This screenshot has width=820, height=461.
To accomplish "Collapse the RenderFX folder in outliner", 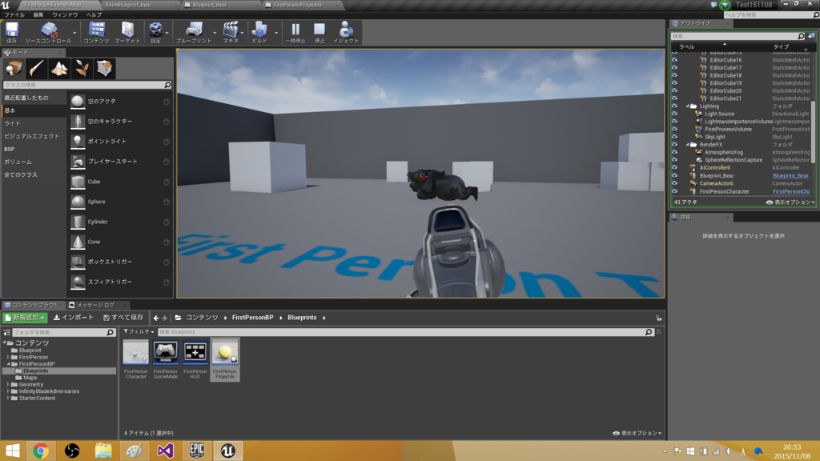I will [688, 144].
